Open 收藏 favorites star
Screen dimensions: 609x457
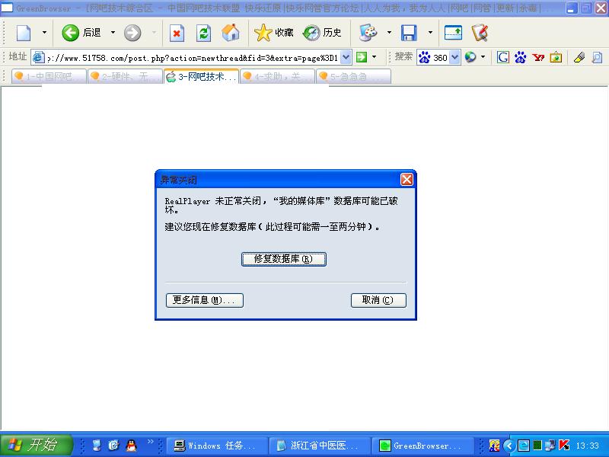click(x=274, y=33)
